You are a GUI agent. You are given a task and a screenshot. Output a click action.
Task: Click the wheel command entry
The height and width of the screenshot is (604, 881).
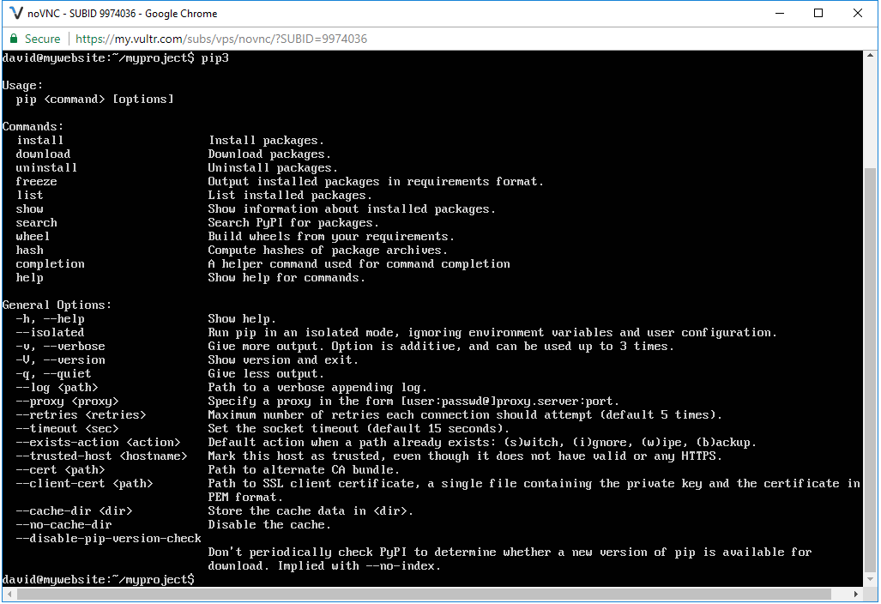(32, 236)
